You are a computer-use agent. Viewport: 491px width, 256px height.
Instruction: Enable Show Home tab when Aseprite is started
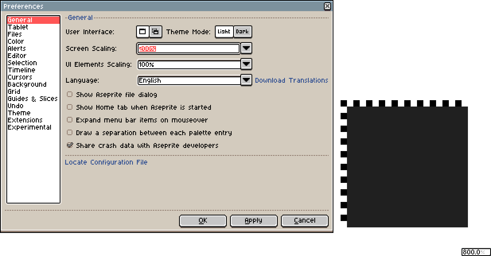pyautogui.click(x=139, y=107)
